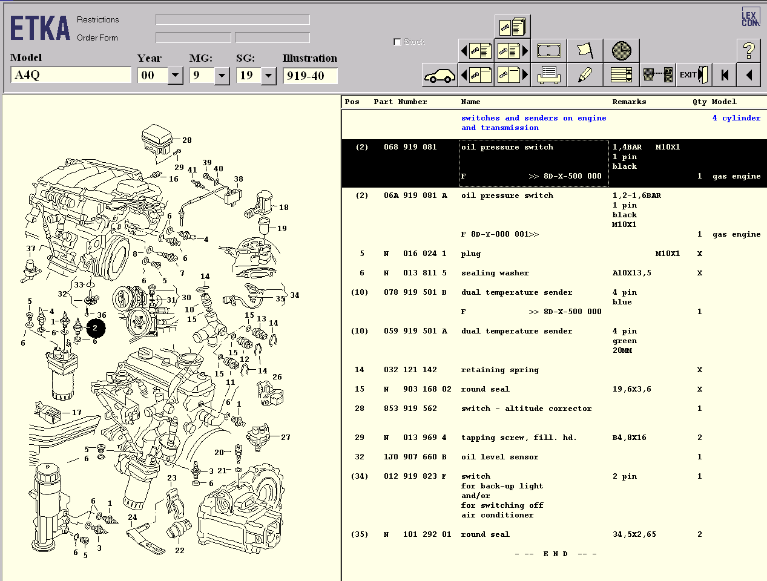Select oil level sensor 1J0 907 660 B
767x581 pixels.
554,457
